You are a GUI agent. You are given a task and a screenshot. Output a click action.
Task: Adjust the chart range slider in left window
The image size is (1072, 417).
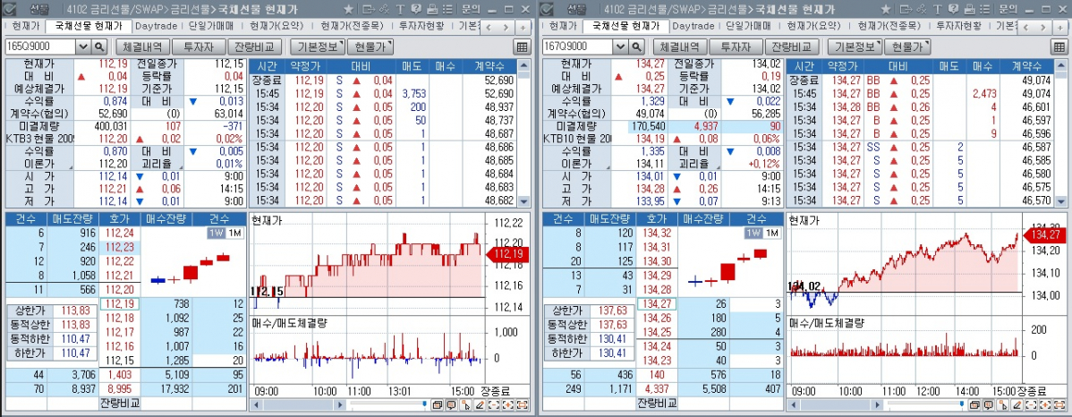(x=424, y=404)
